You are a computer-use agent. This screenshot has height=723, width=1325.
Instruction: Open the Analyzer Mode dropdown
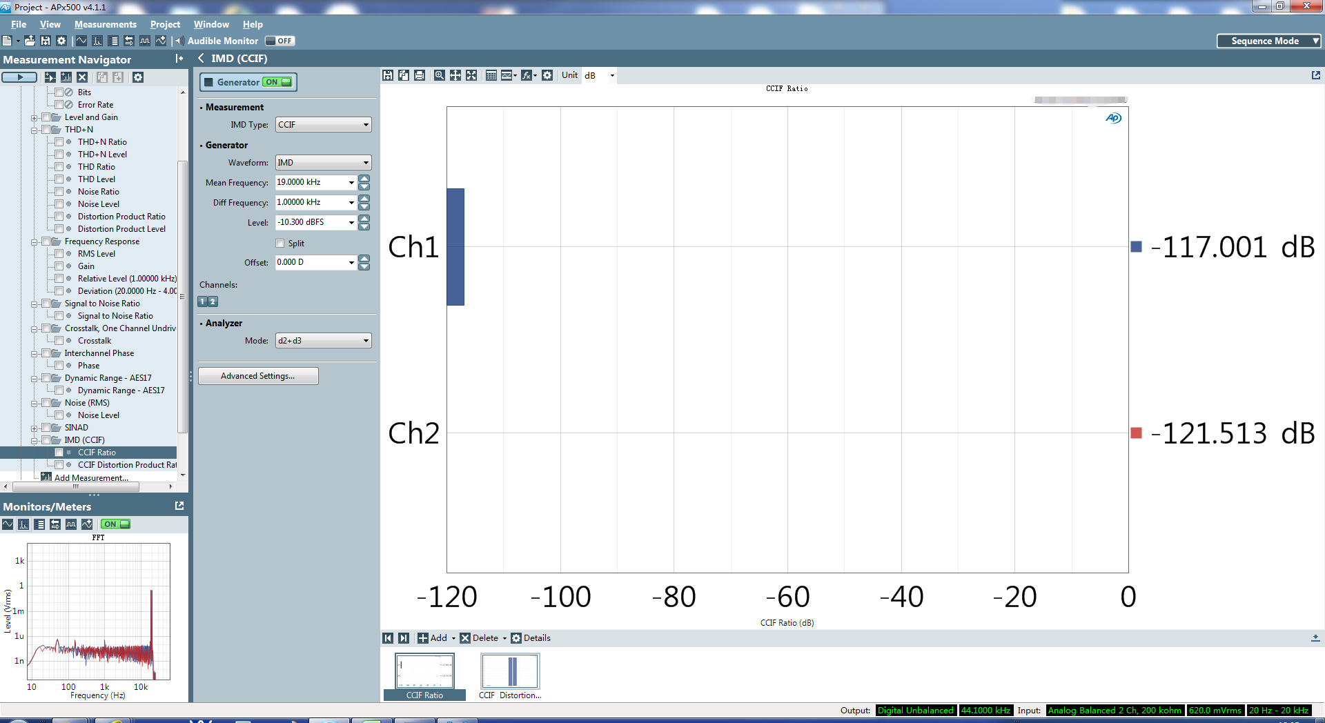(323, 341)
